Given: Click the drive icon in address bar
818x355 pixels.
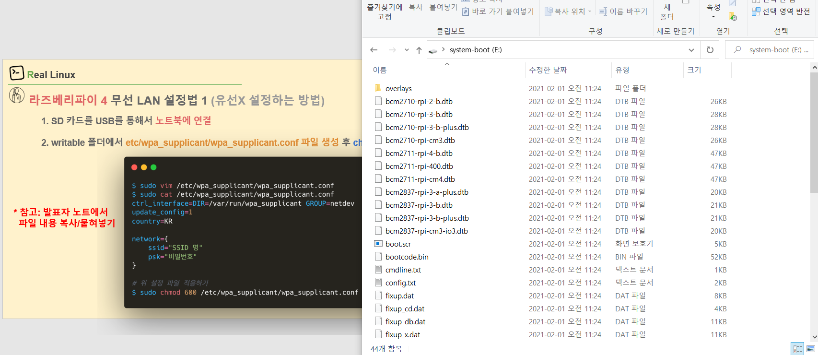Looking at the screenshot, I should [433, 50].
